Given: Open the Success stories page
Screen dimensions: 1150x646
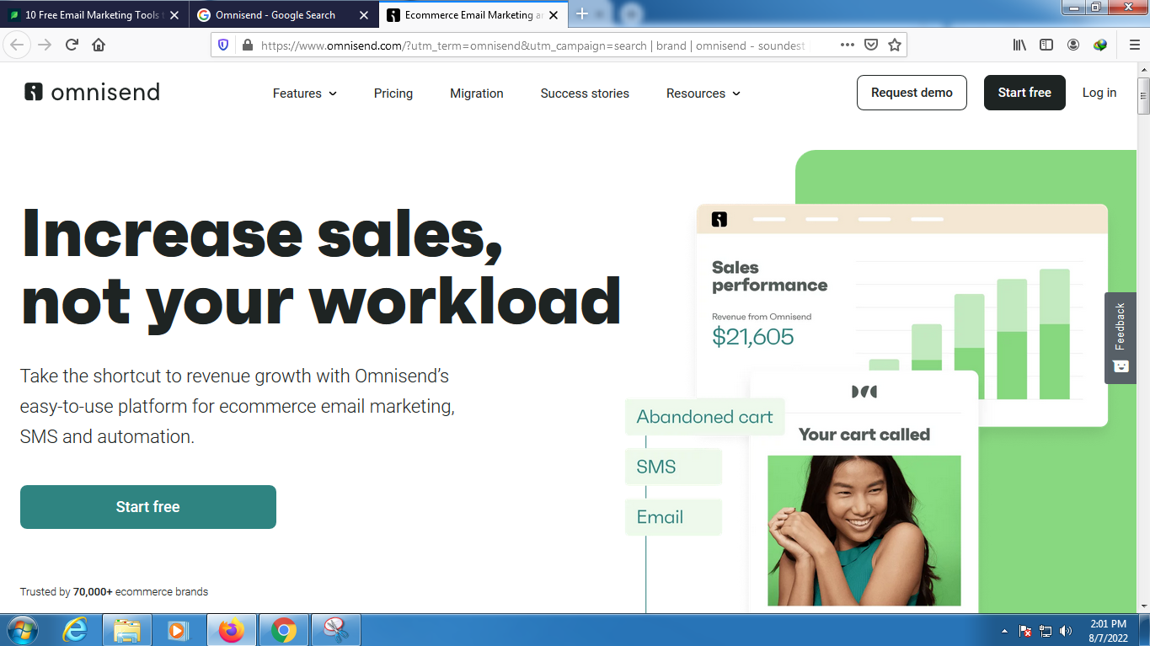Looking at the screenshot, I should coord(585,93).
